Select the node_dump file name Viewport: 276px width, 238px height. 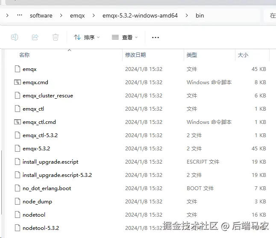37,202
